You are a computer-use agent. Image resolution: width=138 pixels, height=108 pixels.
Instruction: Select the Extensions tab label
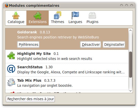[x=38, y=22]
